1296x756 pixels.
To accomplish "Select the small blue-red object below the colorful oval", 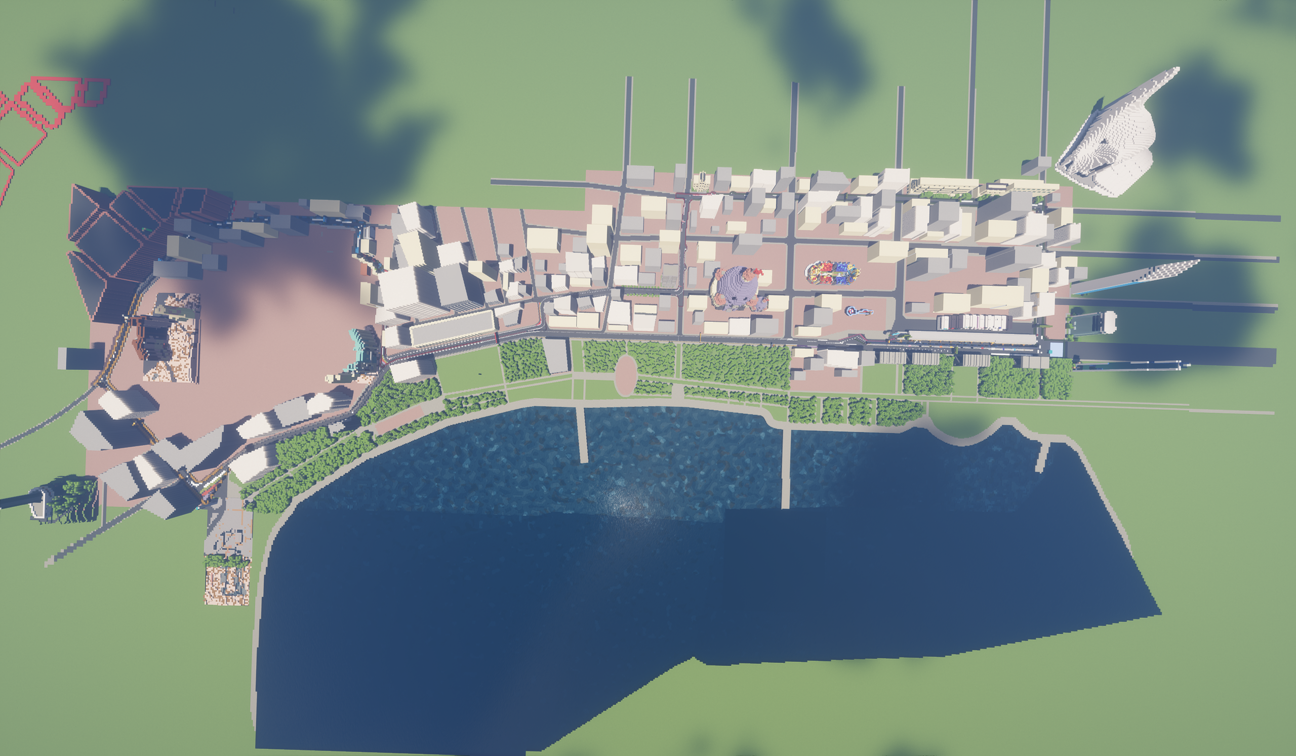I will point(859,311).
